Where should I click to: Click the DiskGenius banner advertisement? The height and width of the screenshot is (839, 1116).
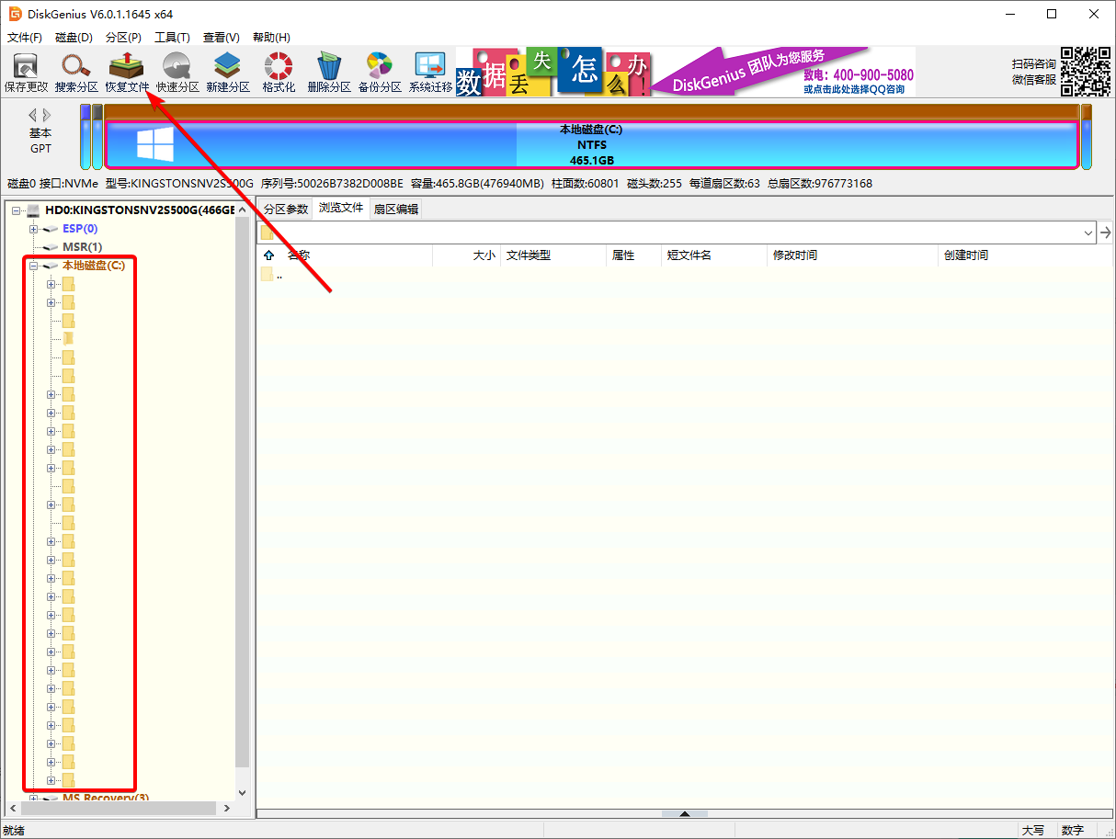coord(686,72)
